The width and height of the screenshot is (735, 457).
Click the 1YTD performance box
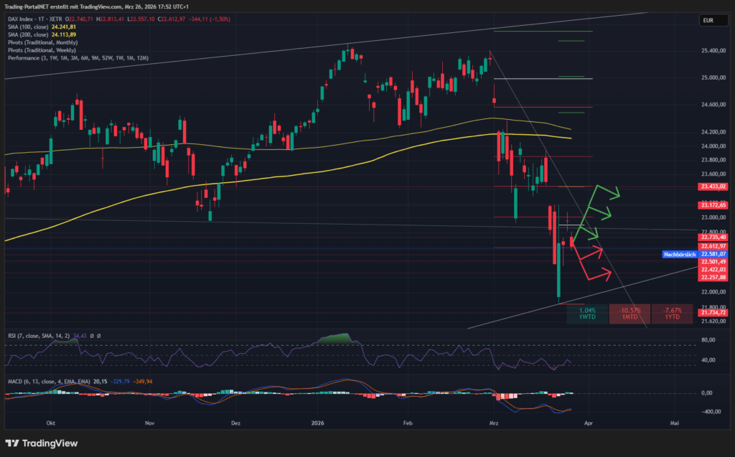click(671, 313)
